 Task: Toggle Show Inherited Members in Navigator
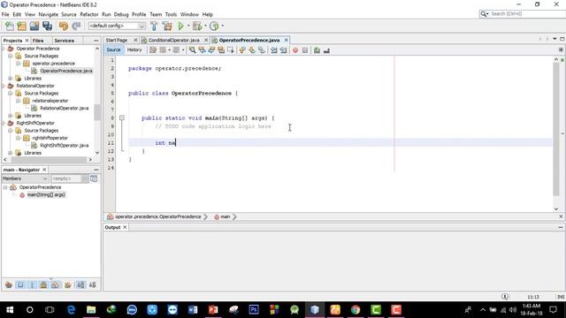click(x=9, y=284)
